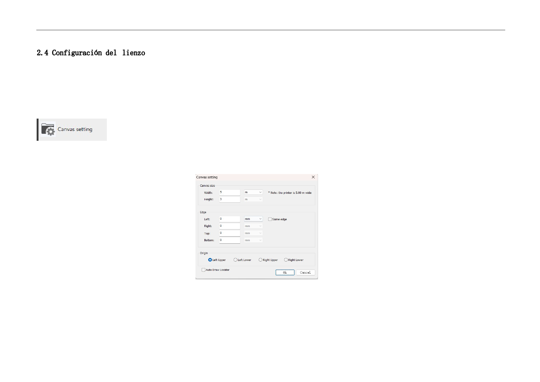Screen dimensions: 540x382
Task: Click the Top edge input field
Action: 229,233
